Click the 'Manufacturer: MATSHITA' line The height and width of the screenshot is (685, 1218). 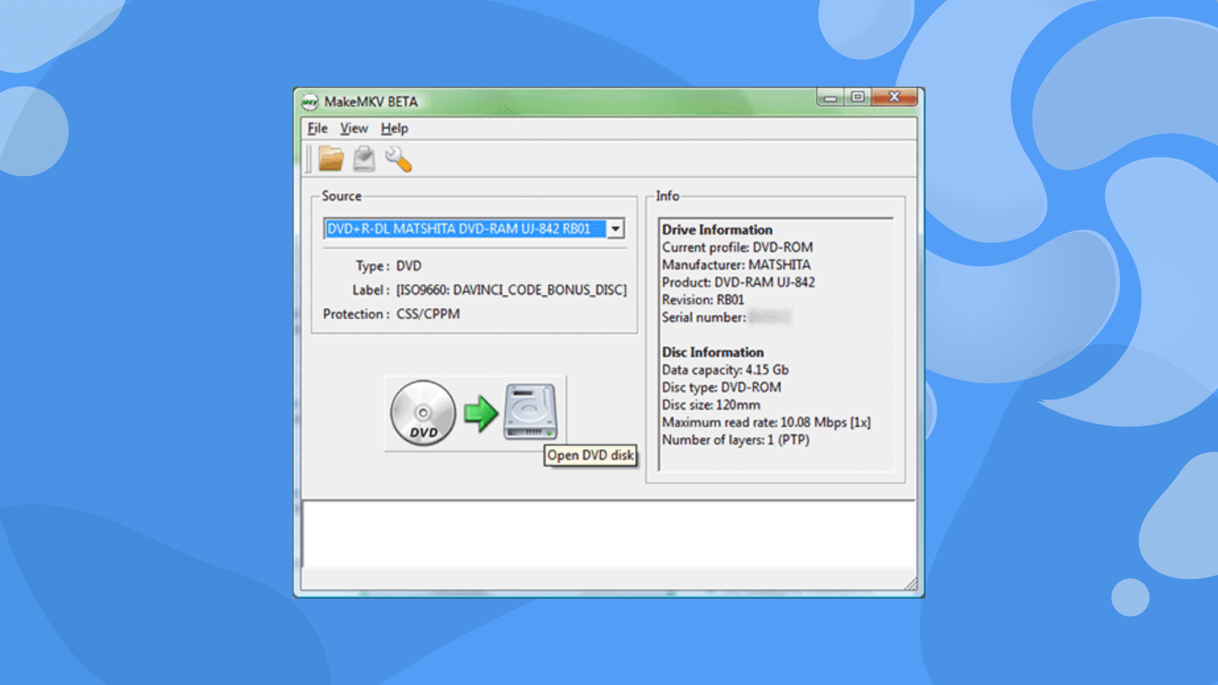click(736, 264)
